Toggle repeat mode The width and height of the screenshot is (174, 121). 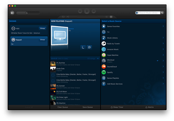pyautogui.click(x=63, y=17)
